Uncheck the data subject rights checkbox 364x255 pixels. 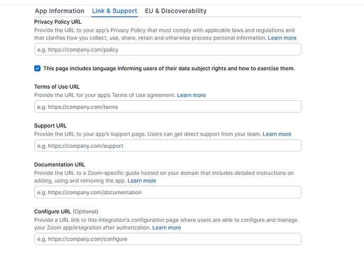tap(37, 69)
